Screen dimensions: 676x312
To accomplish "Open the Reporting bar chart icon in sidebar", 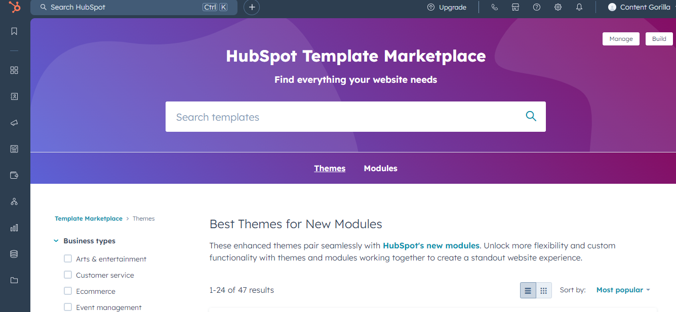I will 14,228.
